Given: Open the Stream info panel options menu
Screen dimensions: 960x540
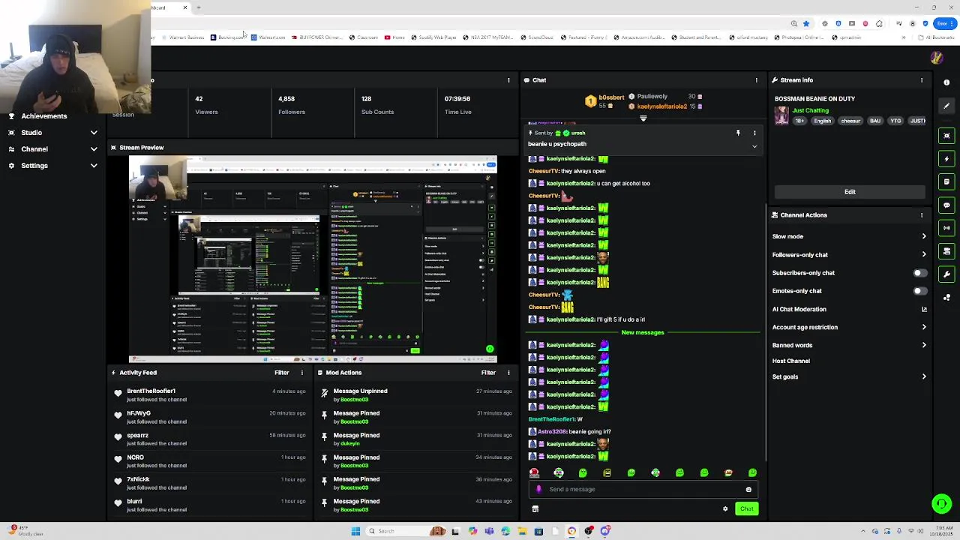Looking at the screenshot, I should pyautogui.click(x=922, y=80).
